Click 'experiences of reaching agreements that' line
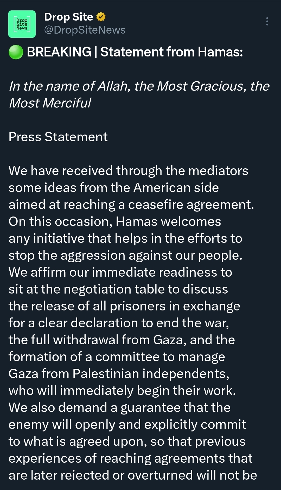 [130, 458]
